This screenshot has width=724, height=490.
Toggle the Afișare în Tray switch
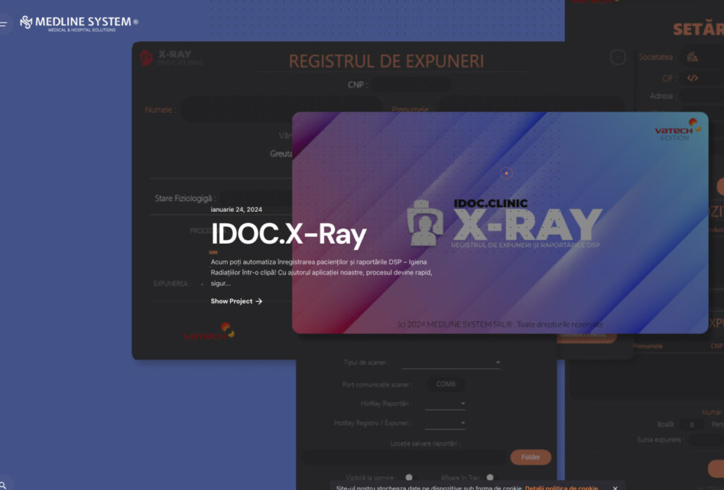[x=490, y=478]
